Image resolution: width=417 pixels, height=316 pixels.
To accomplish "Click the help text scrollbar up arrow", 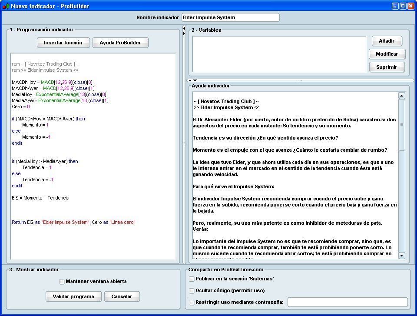I will coord(401,96).
